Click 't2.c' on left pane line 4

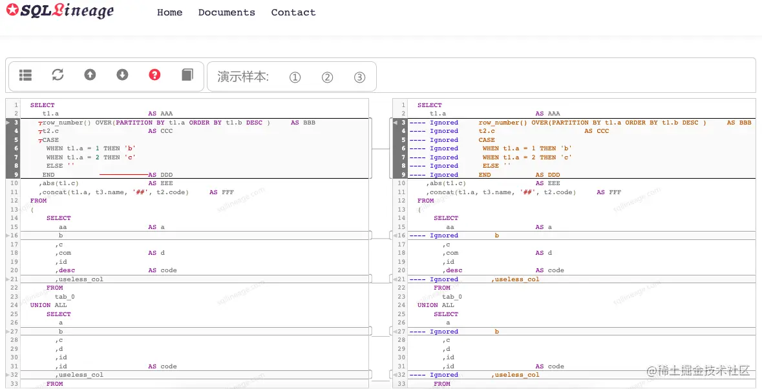(x=50, y=131)
